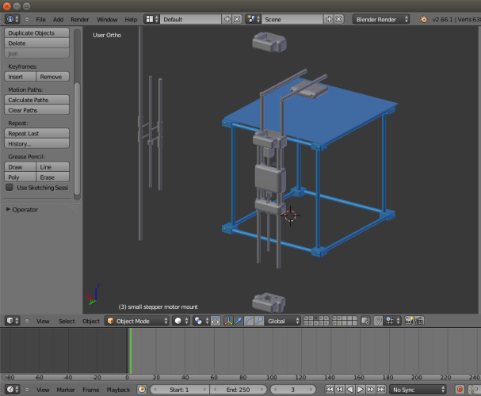Click the keying set keys icon
This screenshot has height=396, width=481.
pos(474,390)
